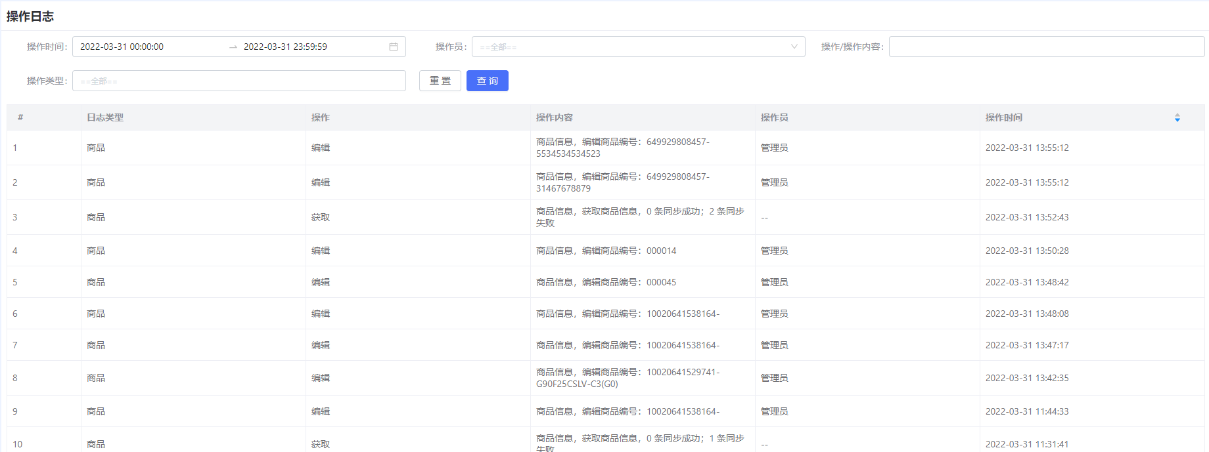
Task: Select the 操作内容 column header
Action: (555, 117)
